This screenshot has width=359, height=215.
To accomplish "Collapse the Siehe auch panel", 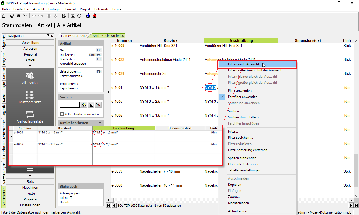I will tap(100, 187).
